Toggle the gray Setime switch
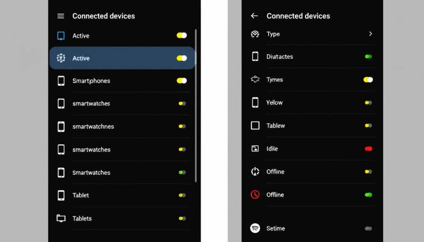Viewport: 424px width, 242px height. (x=368, y=228)
